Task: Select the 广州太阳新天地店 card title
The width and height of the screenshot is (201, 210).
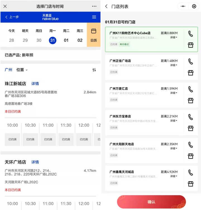Action: [x=122, y=144]
